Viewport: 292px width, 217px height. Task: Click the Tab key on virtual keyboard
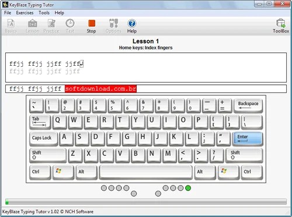[40, 122]
